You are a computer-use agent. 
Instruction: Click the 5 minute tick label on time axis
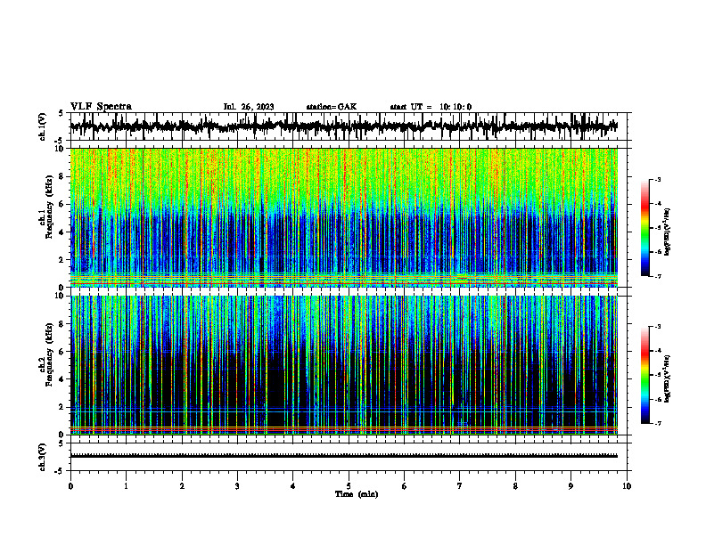point(349,486)
